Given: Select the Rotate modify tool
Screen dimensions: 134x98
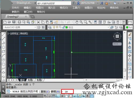Looking at the screenshot, I should [130, 60].
